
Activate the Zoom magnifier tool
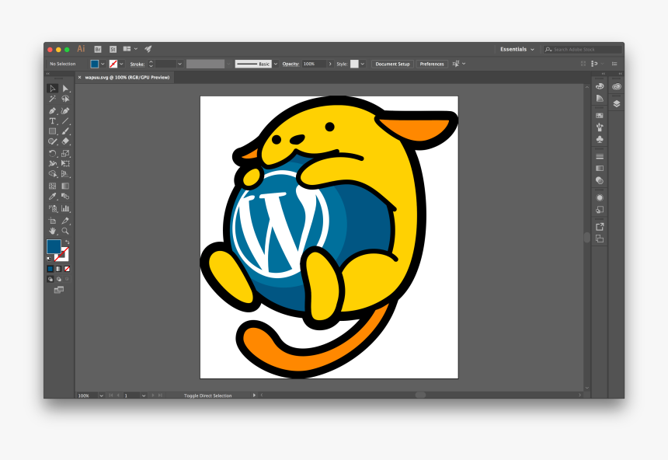coord(65,231)
